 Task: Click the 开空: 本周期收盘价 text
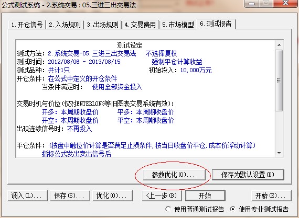[70, 120]
